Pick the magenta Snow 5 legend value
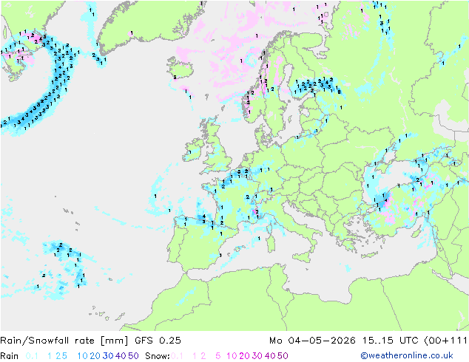 [218, 356]
